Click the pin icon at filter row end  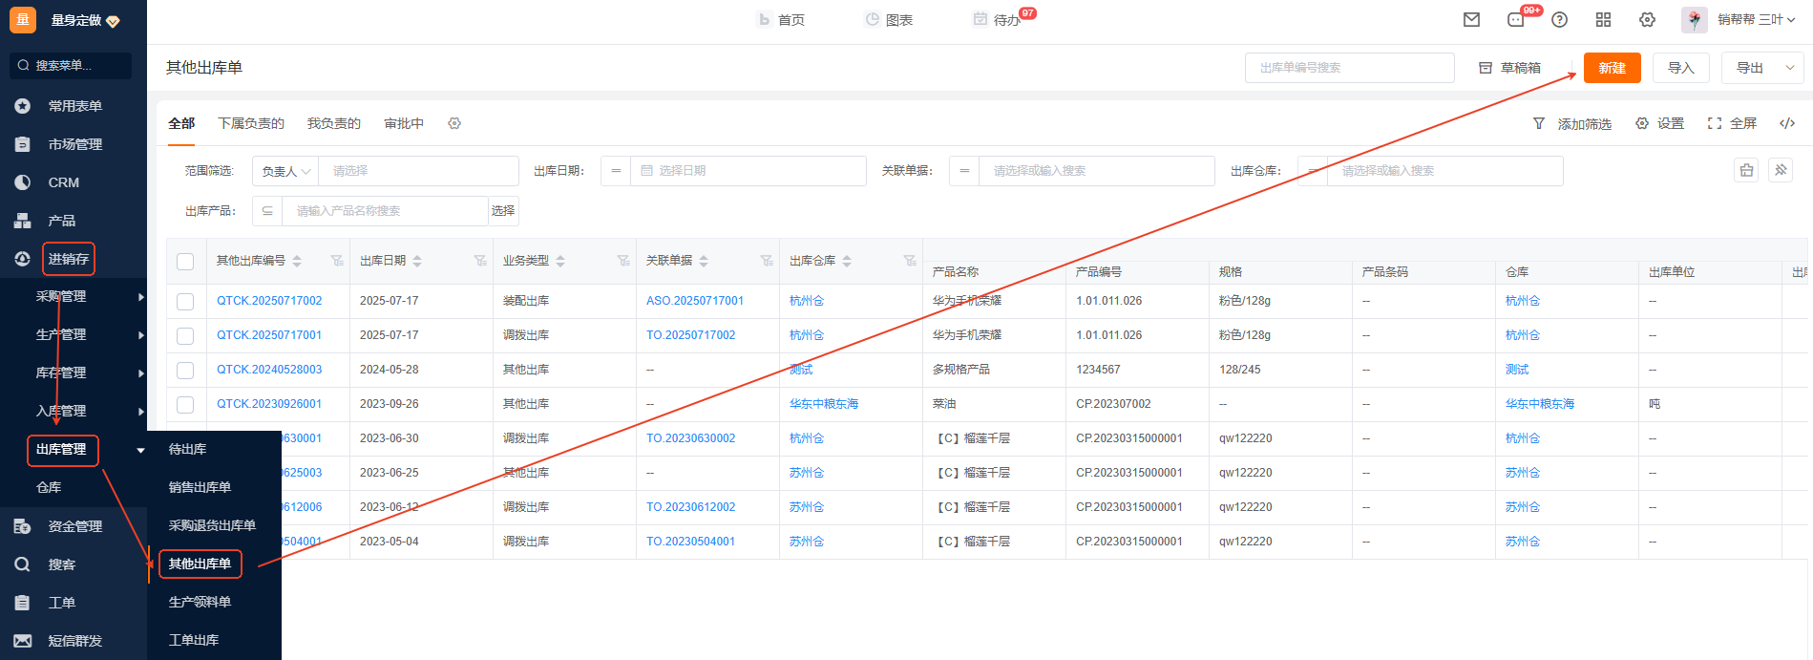(x=1781, y=170)
